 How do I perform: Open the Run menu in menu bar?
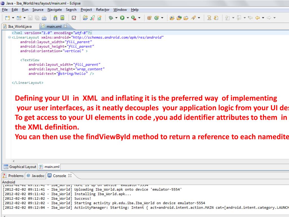coord(25,10)
